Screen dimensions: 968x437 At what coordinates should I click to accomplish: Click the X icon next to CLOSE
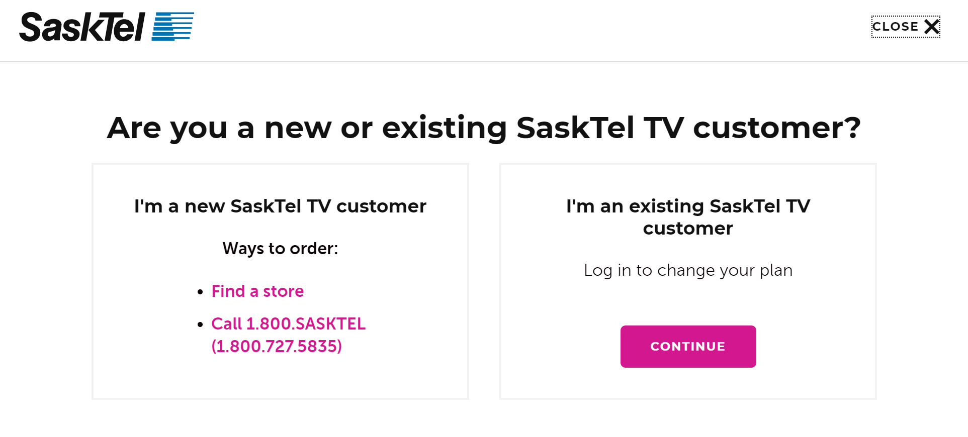click(x=931, y=27)
